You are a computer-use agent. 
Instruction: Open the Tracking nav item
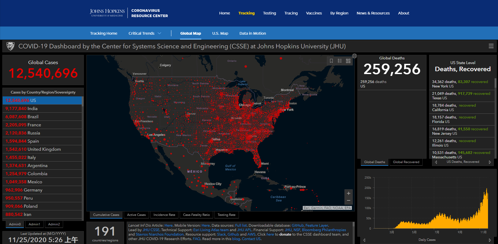(x=247, y=13)
